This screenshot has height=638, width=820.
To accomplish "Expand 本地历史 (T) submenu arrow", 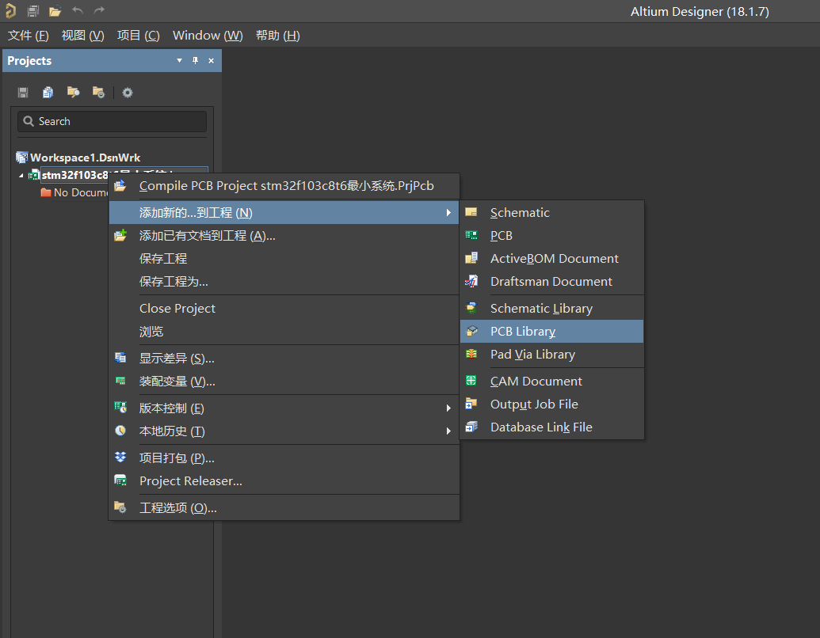I will coord(448,431).
